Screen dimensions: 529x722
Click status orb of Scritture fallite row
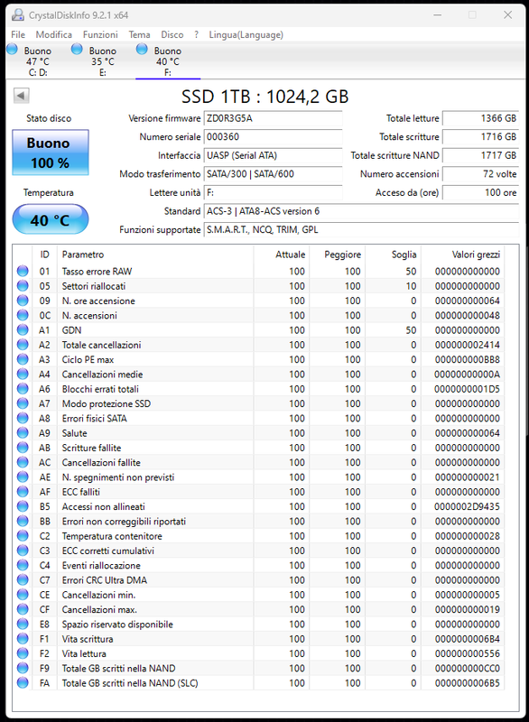[x=23, y=448]
